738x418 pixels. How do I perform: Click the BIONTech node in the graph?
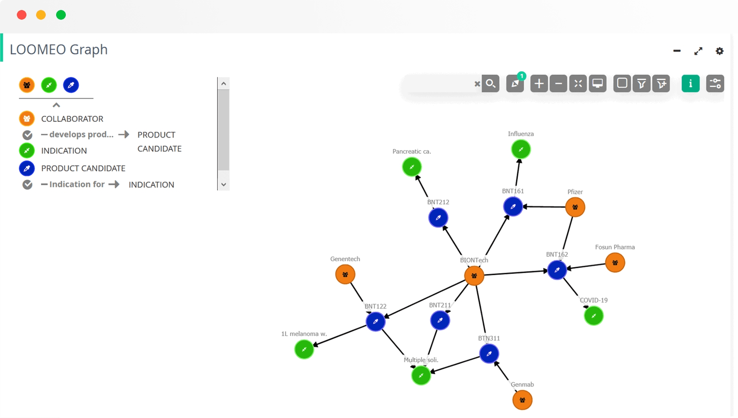tap(474, 276)
